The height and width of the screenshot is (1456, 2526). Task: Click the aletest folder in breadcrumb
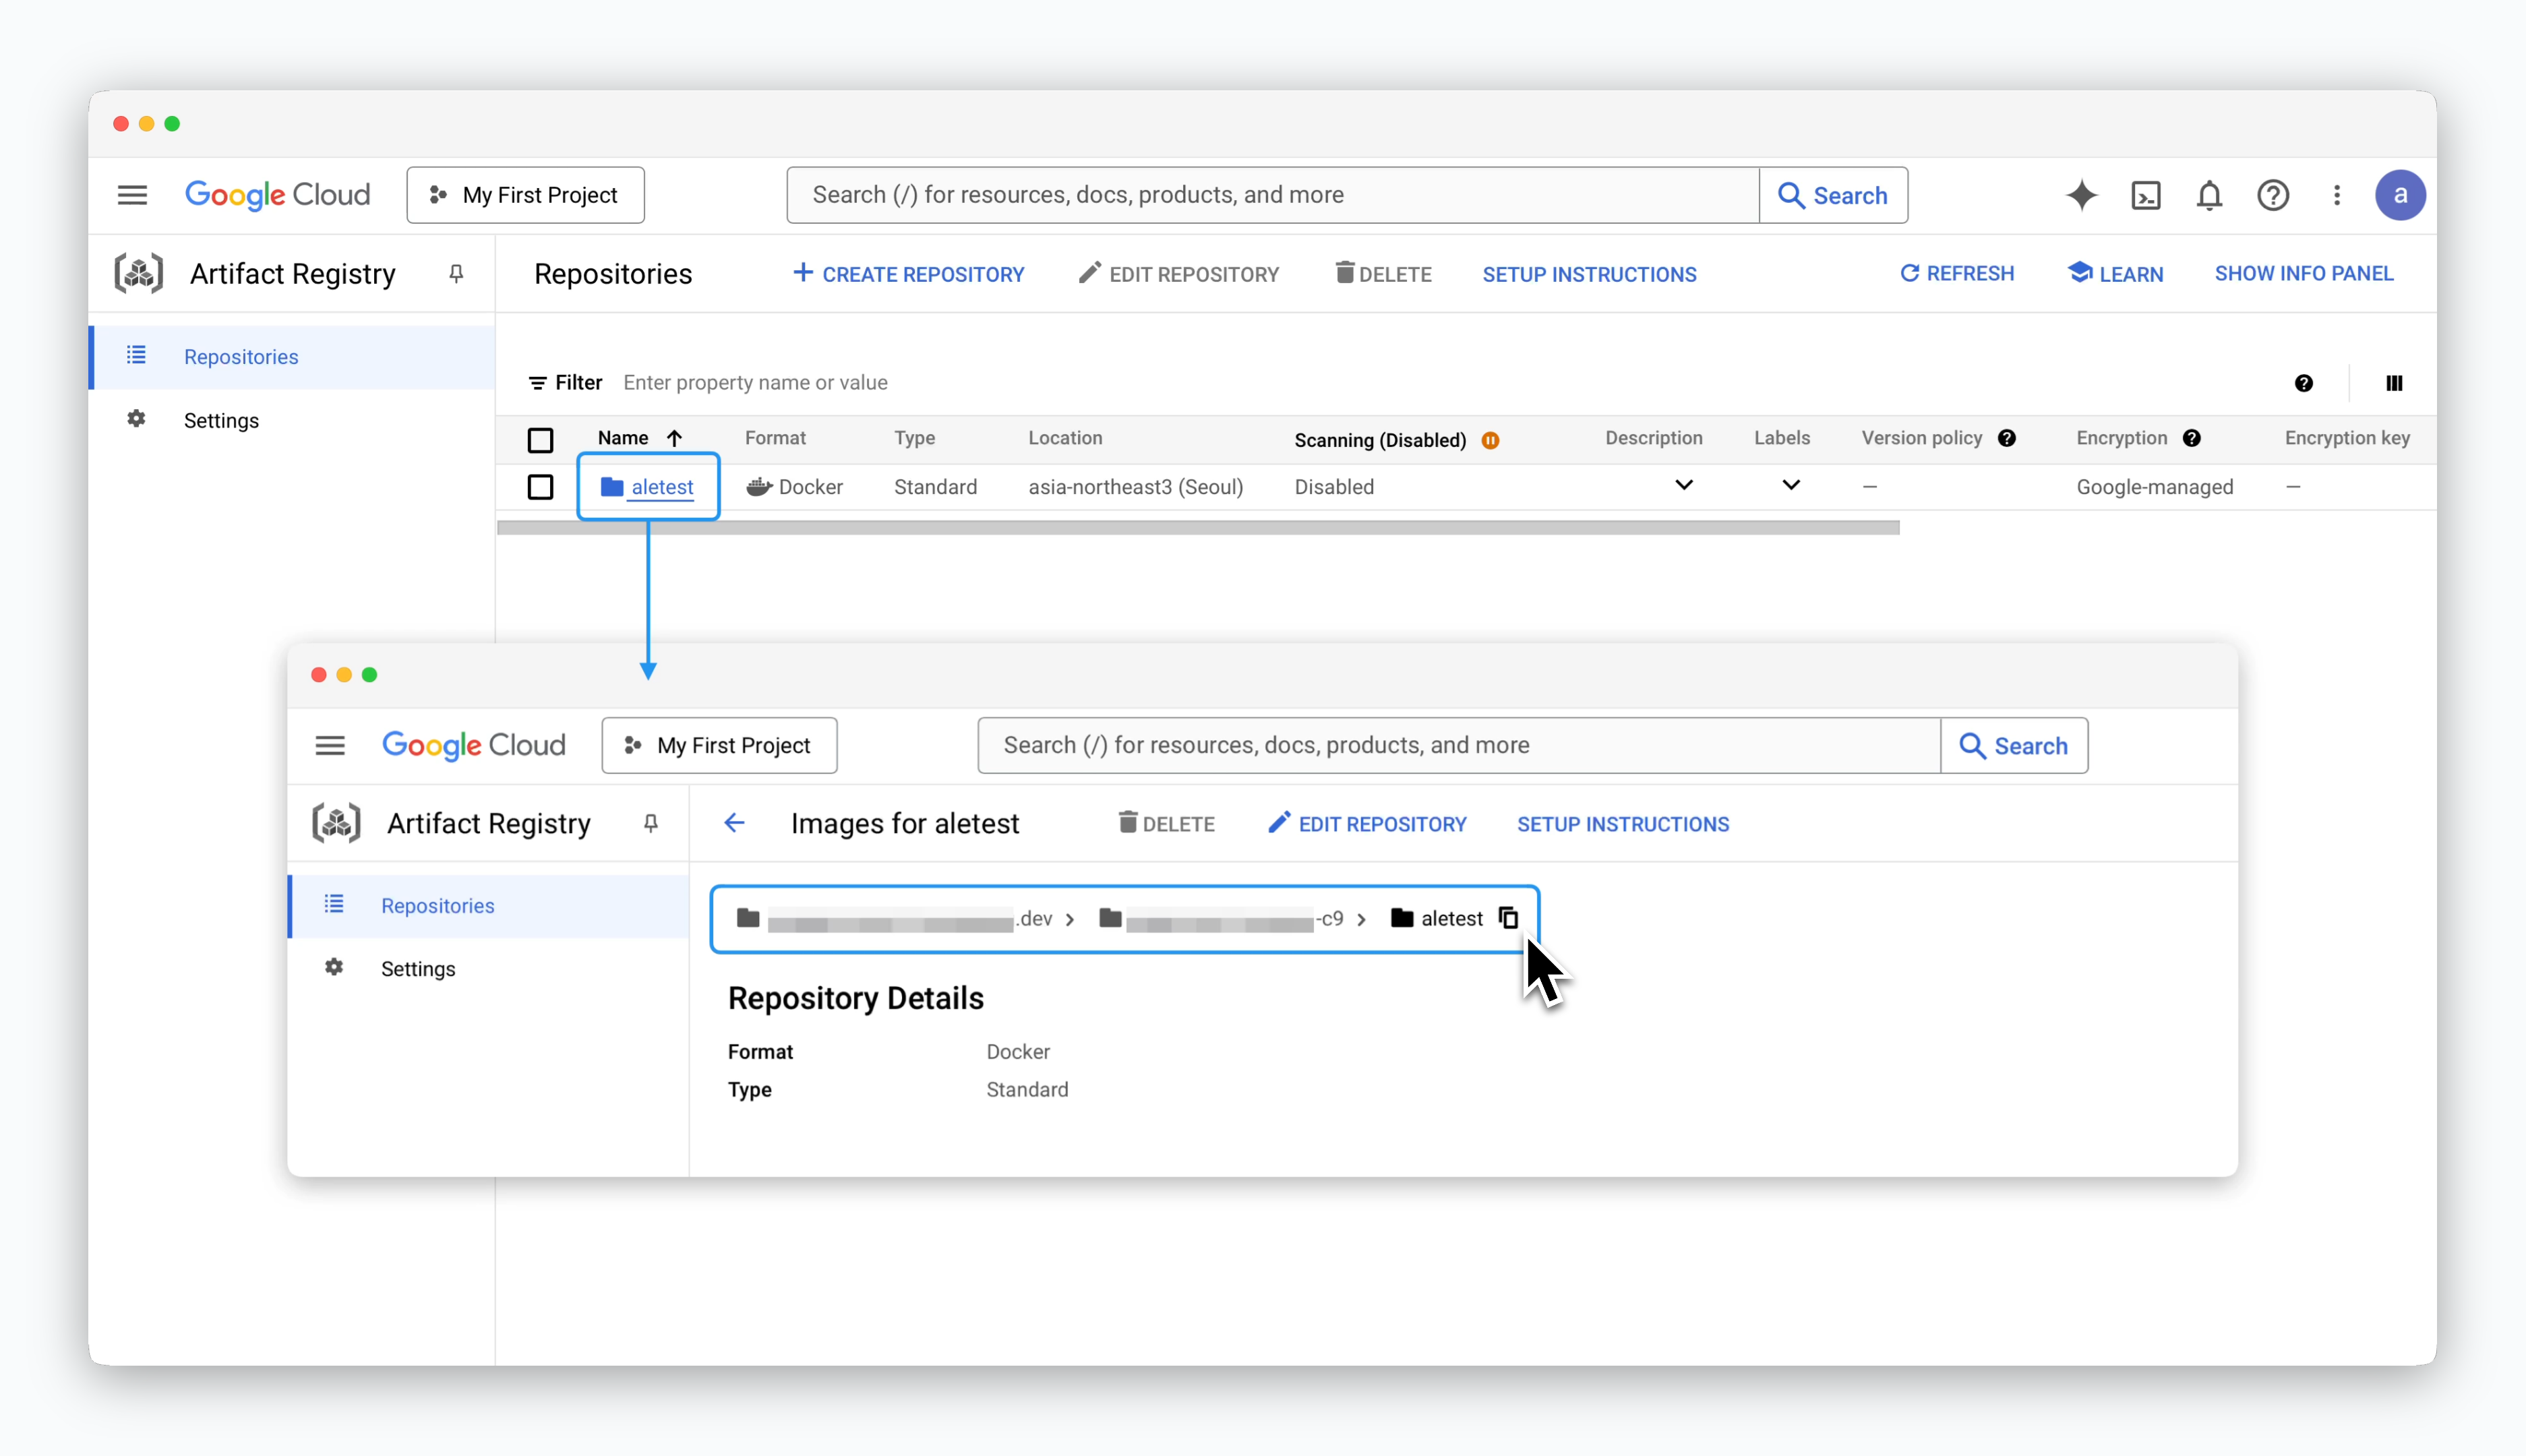coord(1437,918)
